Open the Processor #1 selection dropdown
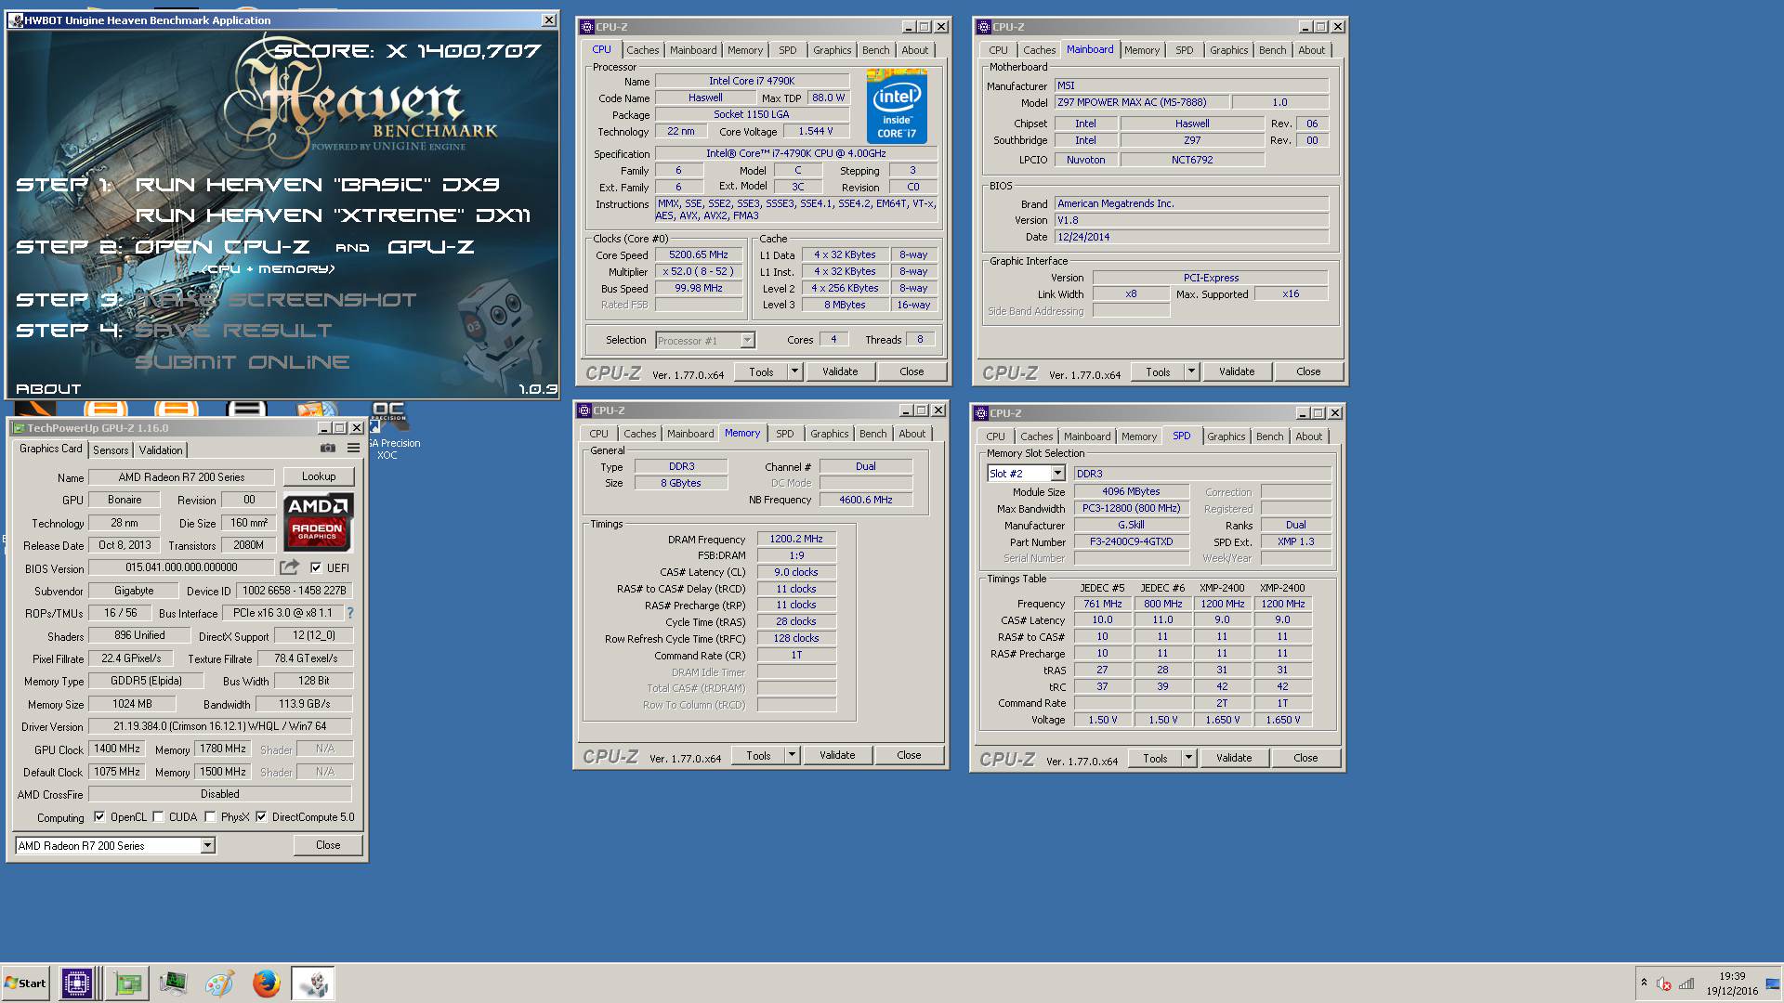Screen dimensions: 1784x1003 pos(747,341)
